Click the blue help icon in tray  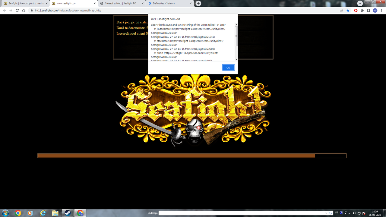(x=341, y=213)
